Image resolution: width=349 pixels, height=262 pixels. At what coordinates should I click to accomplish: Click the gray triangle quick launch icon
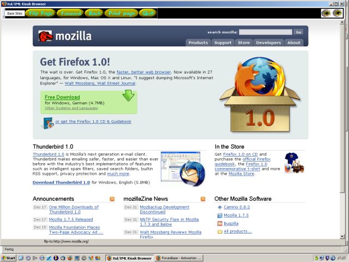pyautogui.click(x=35, y=258)
